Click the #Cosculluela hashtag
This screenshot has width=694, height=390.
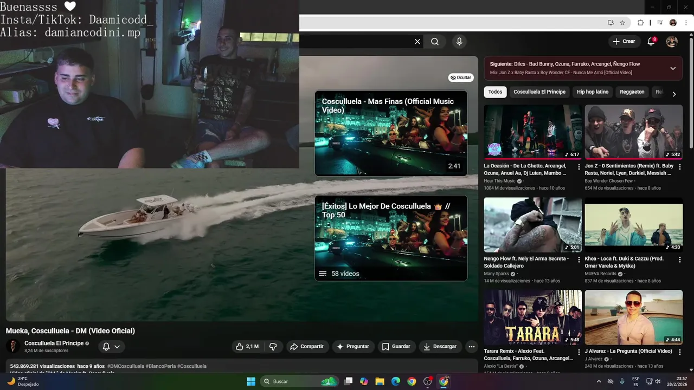coord(192,366)
